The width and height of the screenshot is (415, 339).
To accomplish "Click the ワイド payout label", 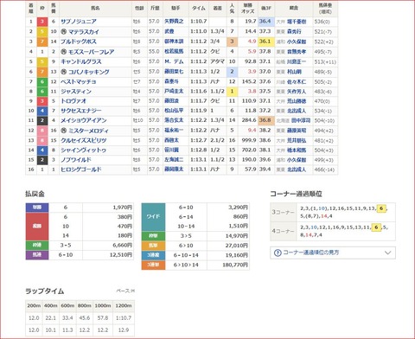I will tap(153, 217).
